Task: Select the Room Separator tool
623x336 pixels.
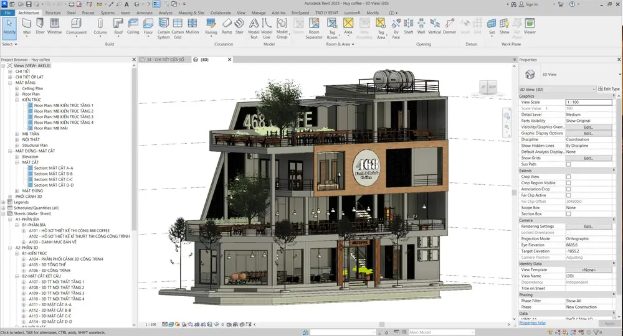Action: 314,29
